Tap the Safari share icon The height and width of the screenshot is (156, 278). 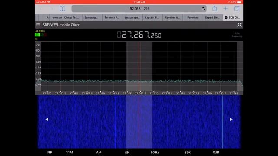point(215,8)
